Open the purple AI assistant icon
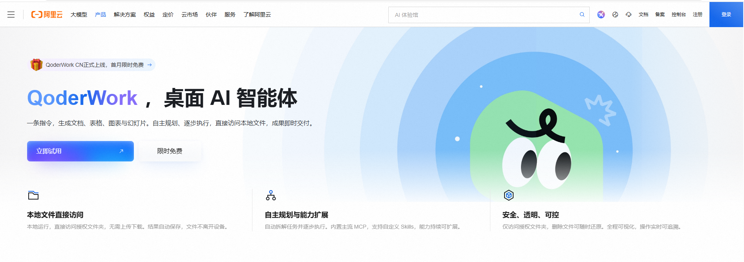The height and width of the screenshot is (262, 744). (x=601, y=15)
